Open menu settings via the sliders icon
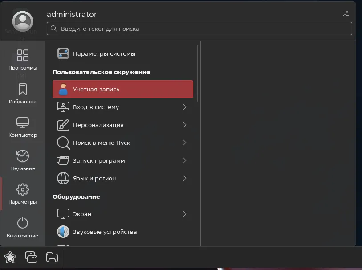 [x=346, y=14]
